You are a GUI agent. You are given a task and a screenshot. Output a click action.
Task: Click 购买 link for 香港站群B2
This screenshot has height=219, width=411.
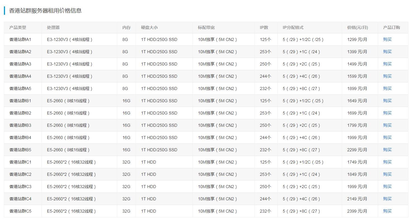tap(387, 113)
